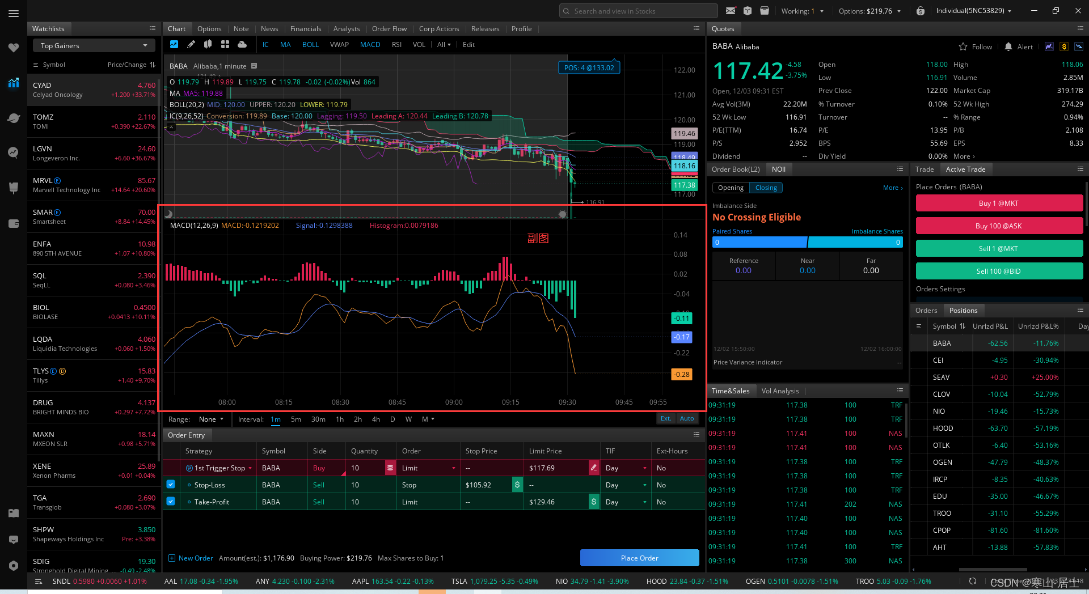Open the heart watchlist sidebar icon

coord(14,48)
